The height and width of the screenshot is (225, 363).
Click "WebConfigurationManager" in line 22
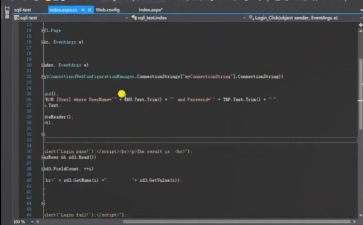coord(105,77)
